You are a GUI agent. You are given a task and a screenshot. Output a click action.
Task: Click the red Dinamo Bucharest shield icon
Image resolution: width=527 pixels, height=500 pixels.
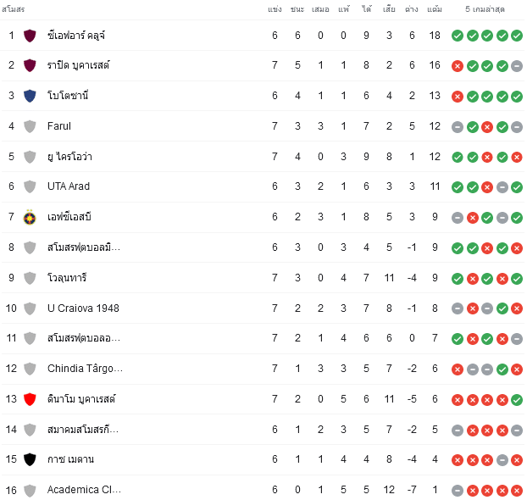click(30, 399)
